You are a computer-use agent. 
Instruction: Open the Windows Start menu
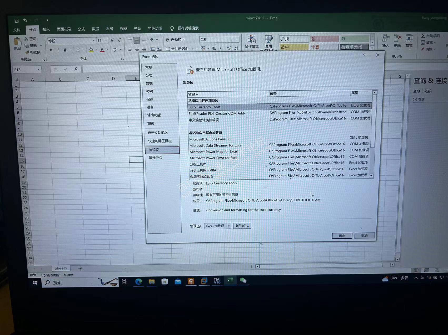(x=35, y=282)
